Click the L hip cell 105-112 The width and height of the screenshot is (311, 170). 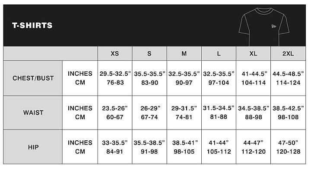[219, 151]
